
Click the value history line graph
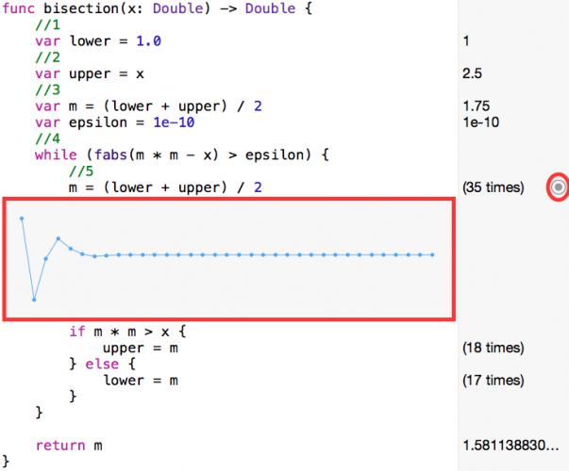coord(228,259)
